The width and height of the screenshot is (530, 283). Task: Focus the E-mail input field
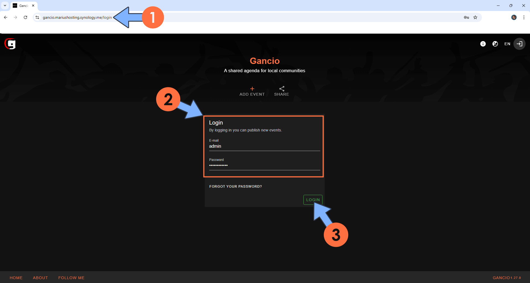coord(264,146)
